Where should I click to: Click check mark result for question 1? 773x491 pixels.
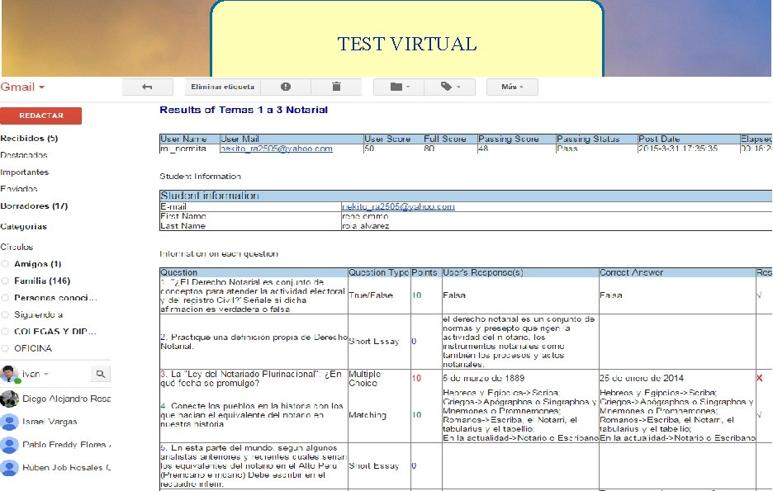[759, 295]
